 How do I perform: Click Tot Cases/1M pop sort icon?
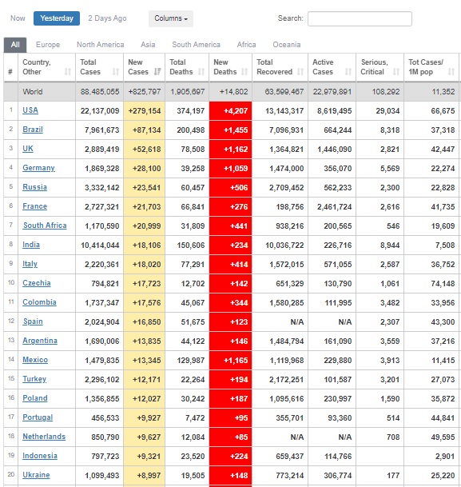click(x=451, y=72)
